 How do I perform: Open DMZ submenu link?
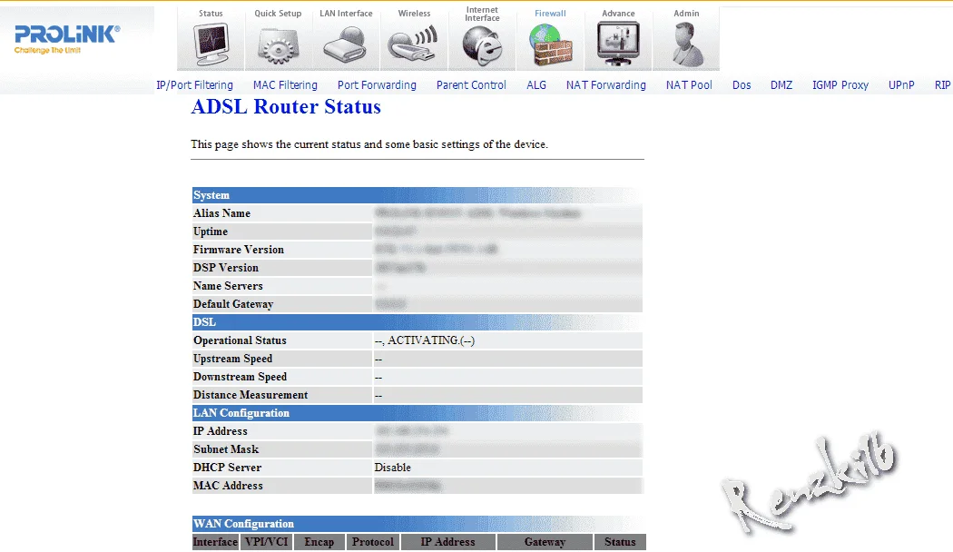pos(781,85)
